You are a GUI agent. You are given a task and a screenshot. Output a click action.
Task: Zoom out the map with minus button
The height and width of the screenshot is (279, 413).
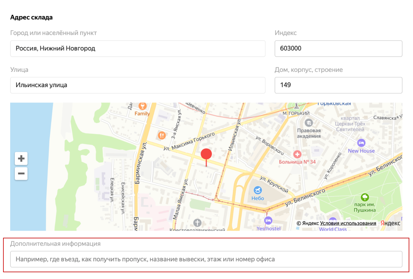[21, 173]
